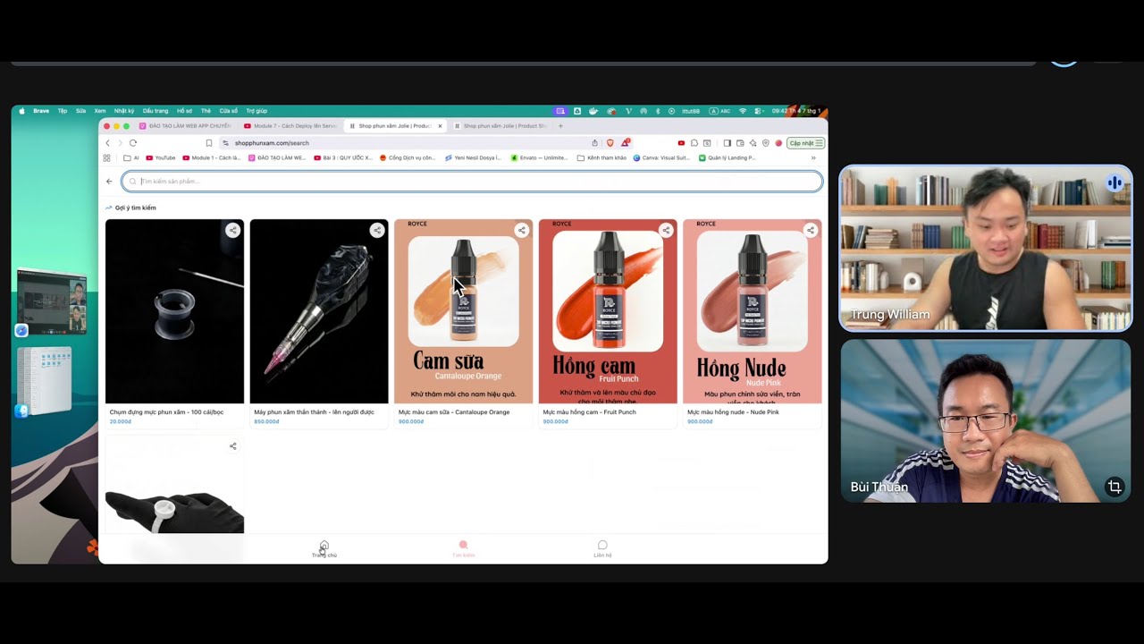Open the tattoo machine product image
1144x644 pixels.
pyautogui.click(x=319, y=311)
